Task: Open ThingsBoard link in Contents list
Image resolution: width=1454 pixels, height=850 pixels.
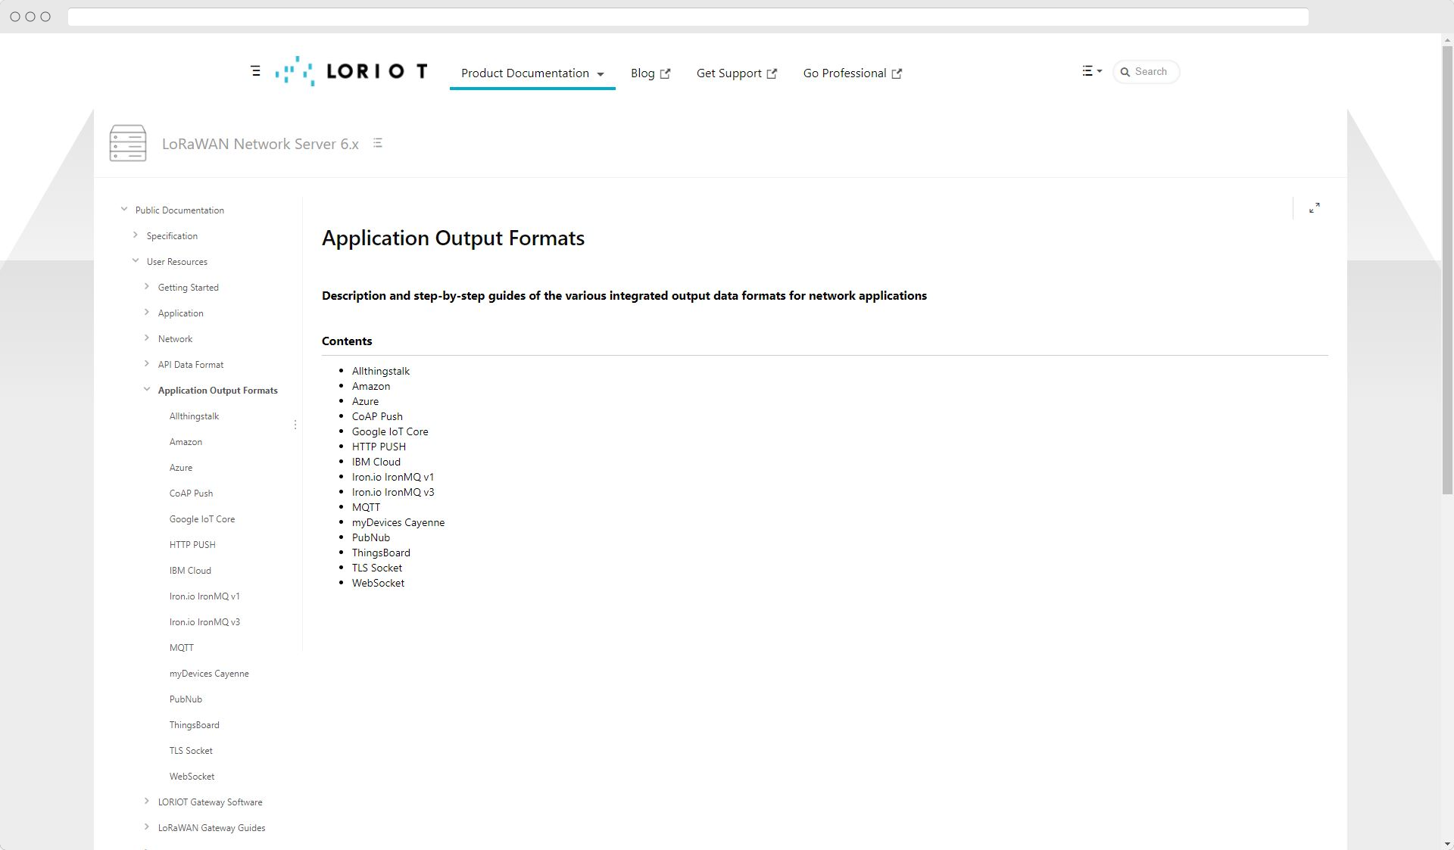Action: (x=381, y=553)
